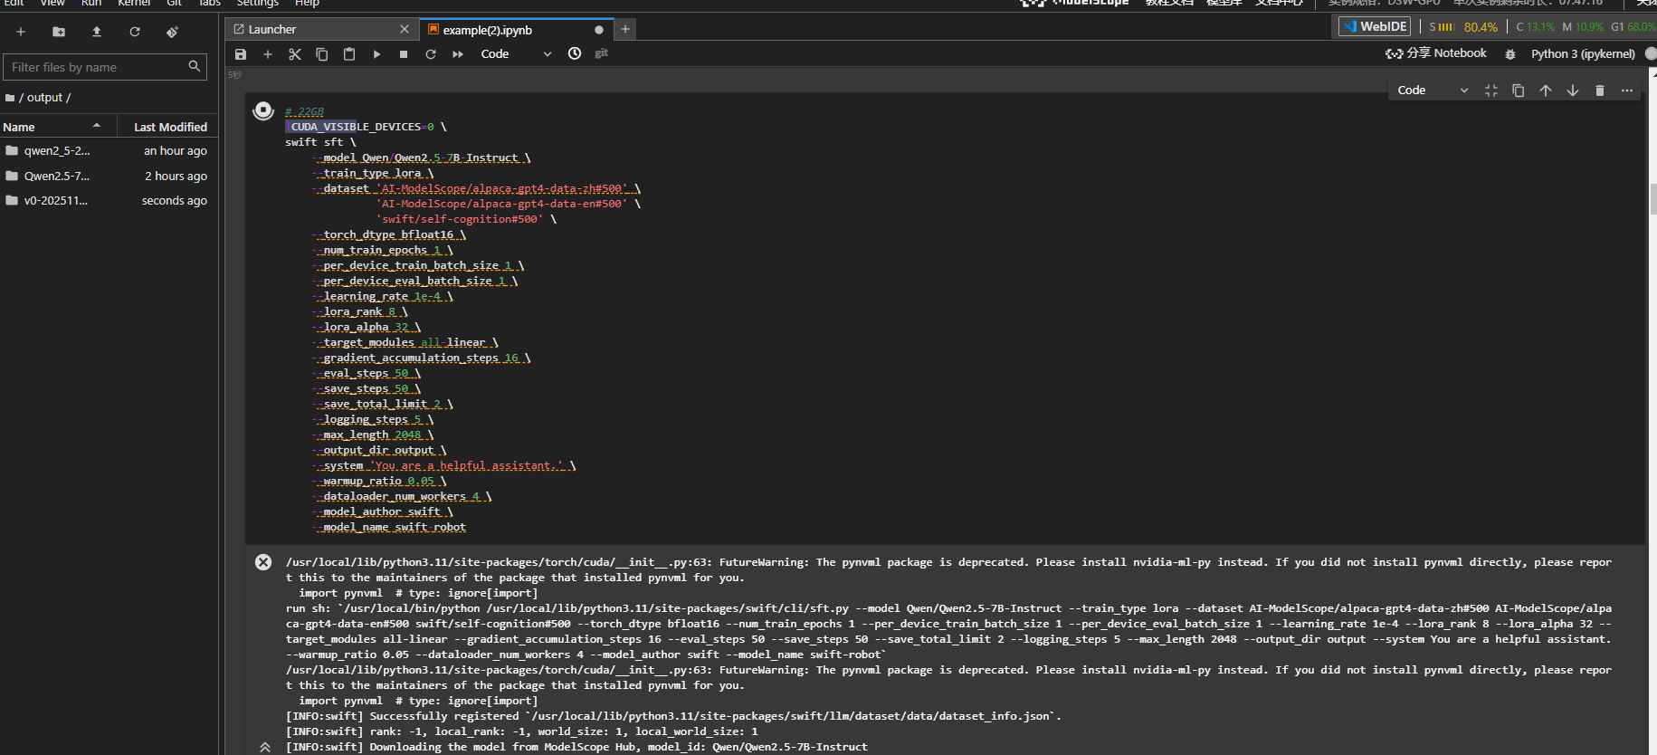Open the notebook toolbar cell type dropdown
The height and width of the screenshot is (755, 1657).
516,54
